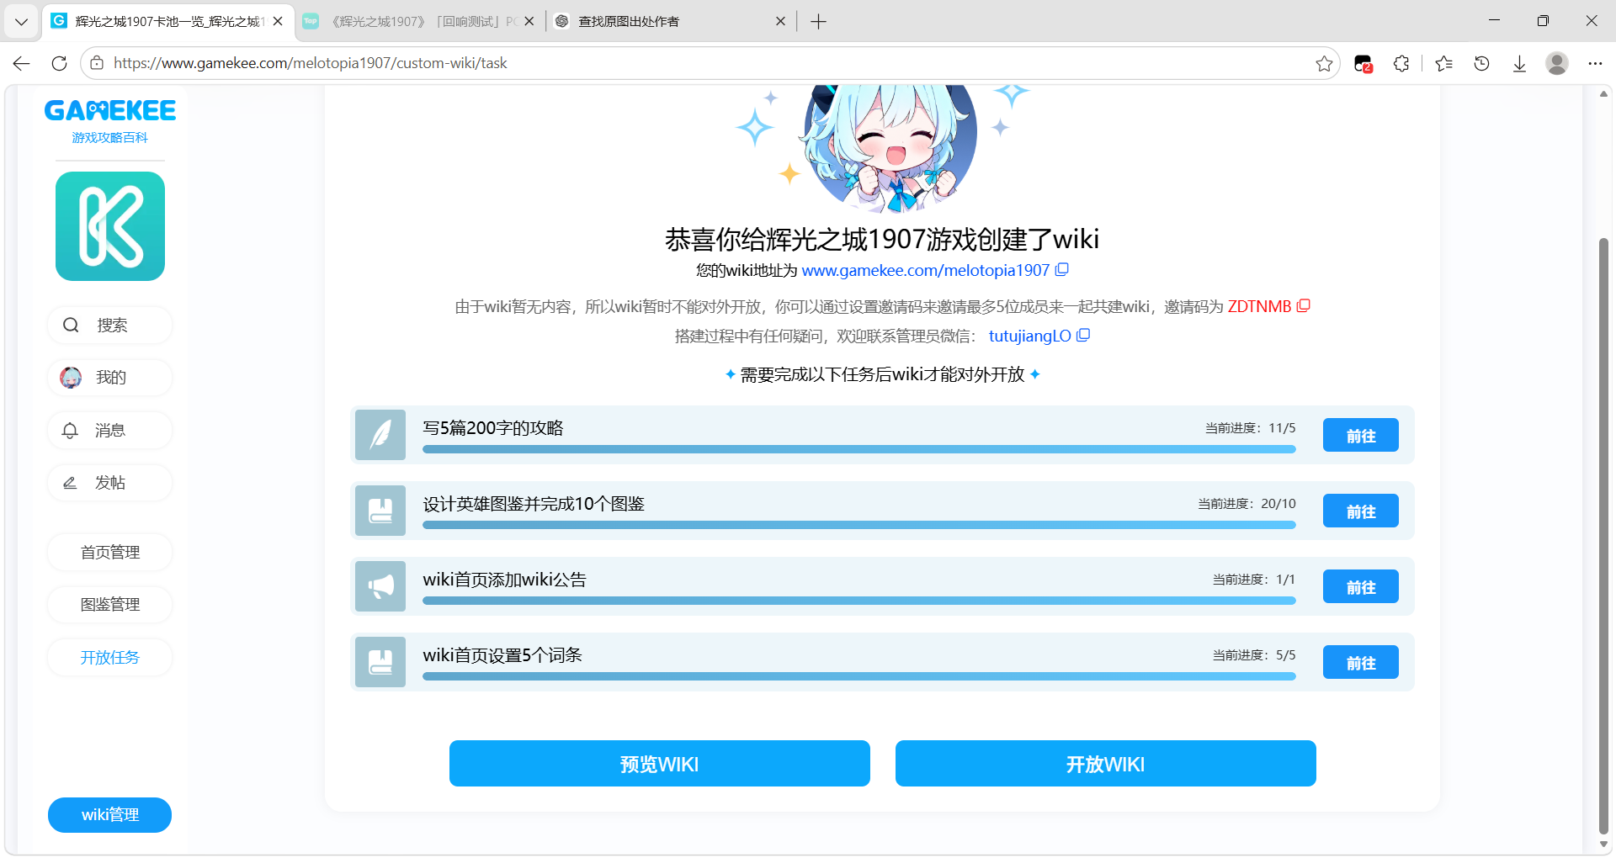The width and height of the screenshot is (1616, 858).
Task: Click the page vertical scrollbar
Action: 1603,537
